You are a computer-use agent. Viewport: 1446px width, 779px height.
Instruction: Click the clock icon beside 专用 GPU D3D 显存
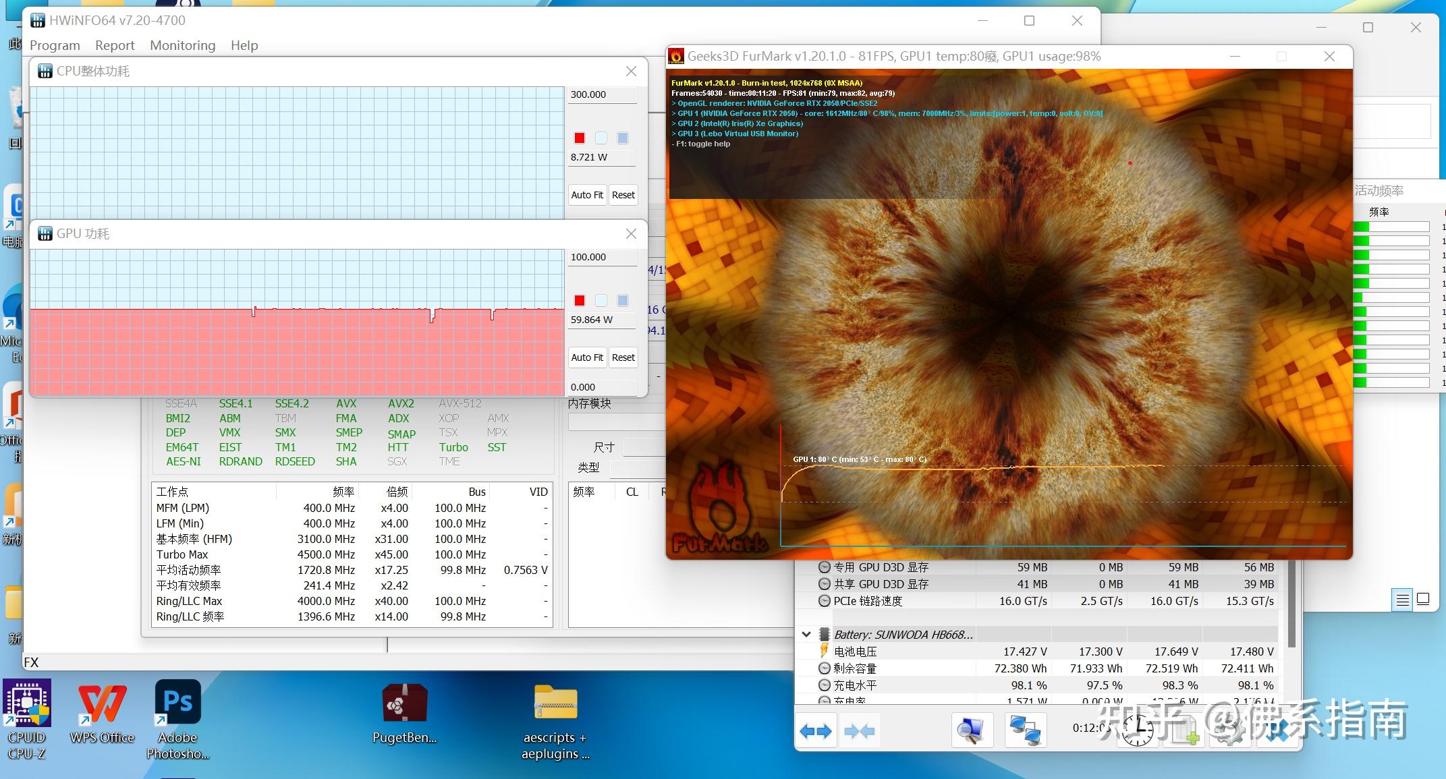point(824,567)
